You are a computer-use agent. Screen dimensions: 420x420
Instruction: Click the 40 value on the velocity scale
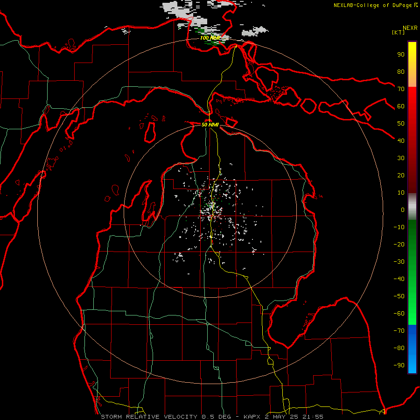coord(401,141)
